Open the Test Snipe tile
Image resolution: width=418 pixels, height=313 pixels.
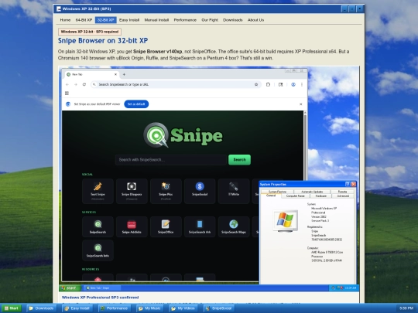click(98, 191)
